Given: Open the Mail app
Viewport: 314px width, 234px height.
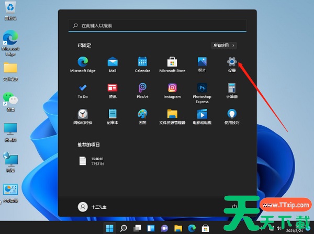Looking at the screenshot, I should [x=113, y=64].
